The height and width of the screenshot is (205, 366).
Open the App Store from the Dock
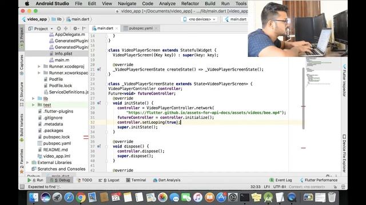(221, 198)
